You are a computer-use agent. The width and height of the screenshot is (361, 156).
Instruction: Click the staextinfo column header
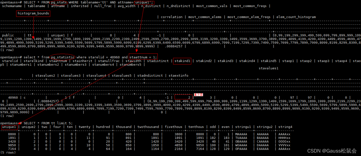pyautogui.click(x=178, y=76)
